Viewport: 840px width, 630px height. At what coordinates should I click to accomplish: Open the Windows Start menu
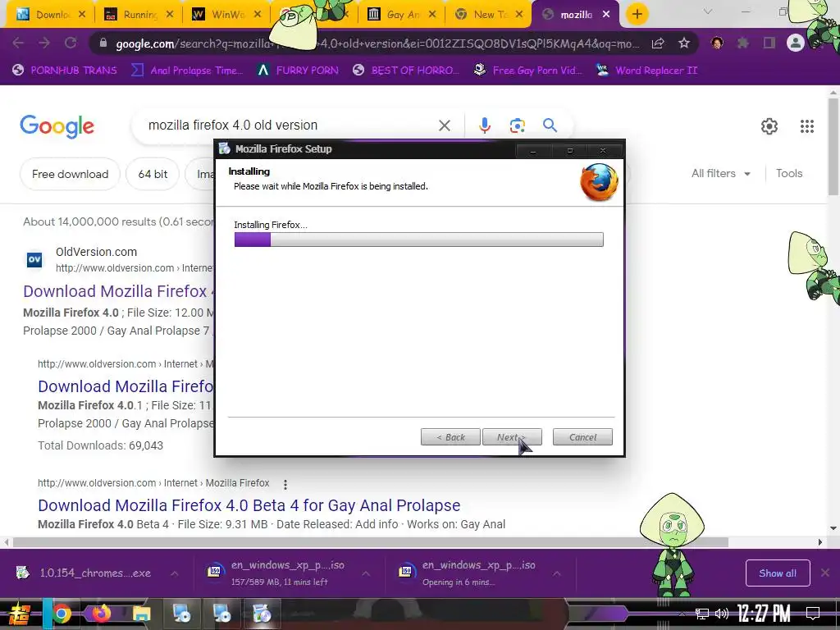20,614
